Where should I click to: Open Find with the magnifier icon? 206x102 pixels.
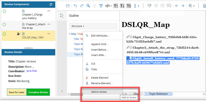pos(88,6)
